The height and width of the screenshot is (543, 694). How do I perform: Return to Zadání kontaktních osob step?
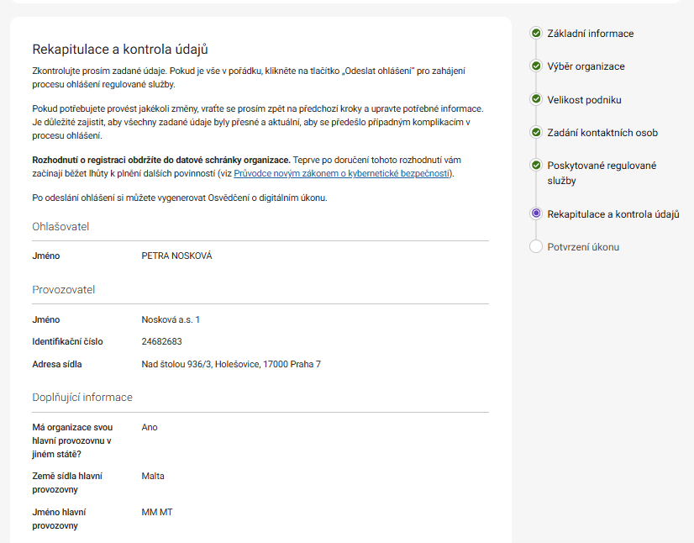tap(602, 132)
